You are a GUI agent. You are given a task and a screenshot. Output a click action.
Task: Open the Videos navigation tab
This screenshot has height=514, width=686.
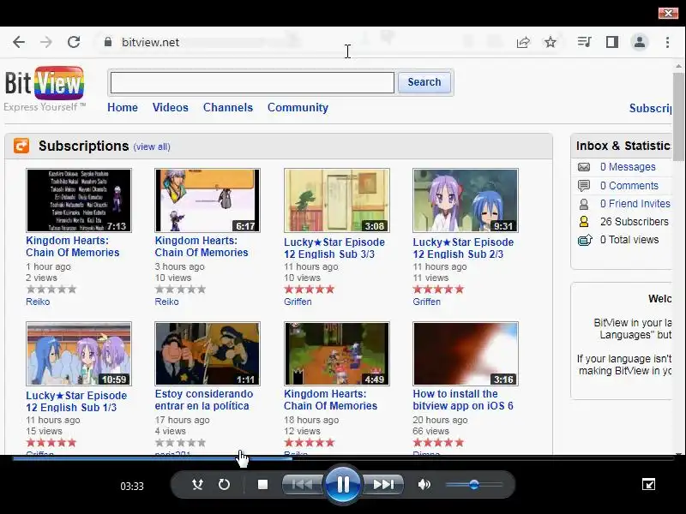[x=170, y=108]
